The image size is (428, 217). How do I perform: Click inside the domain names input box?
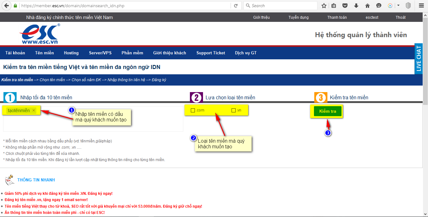pyautogui.click(x=93, y=119)
